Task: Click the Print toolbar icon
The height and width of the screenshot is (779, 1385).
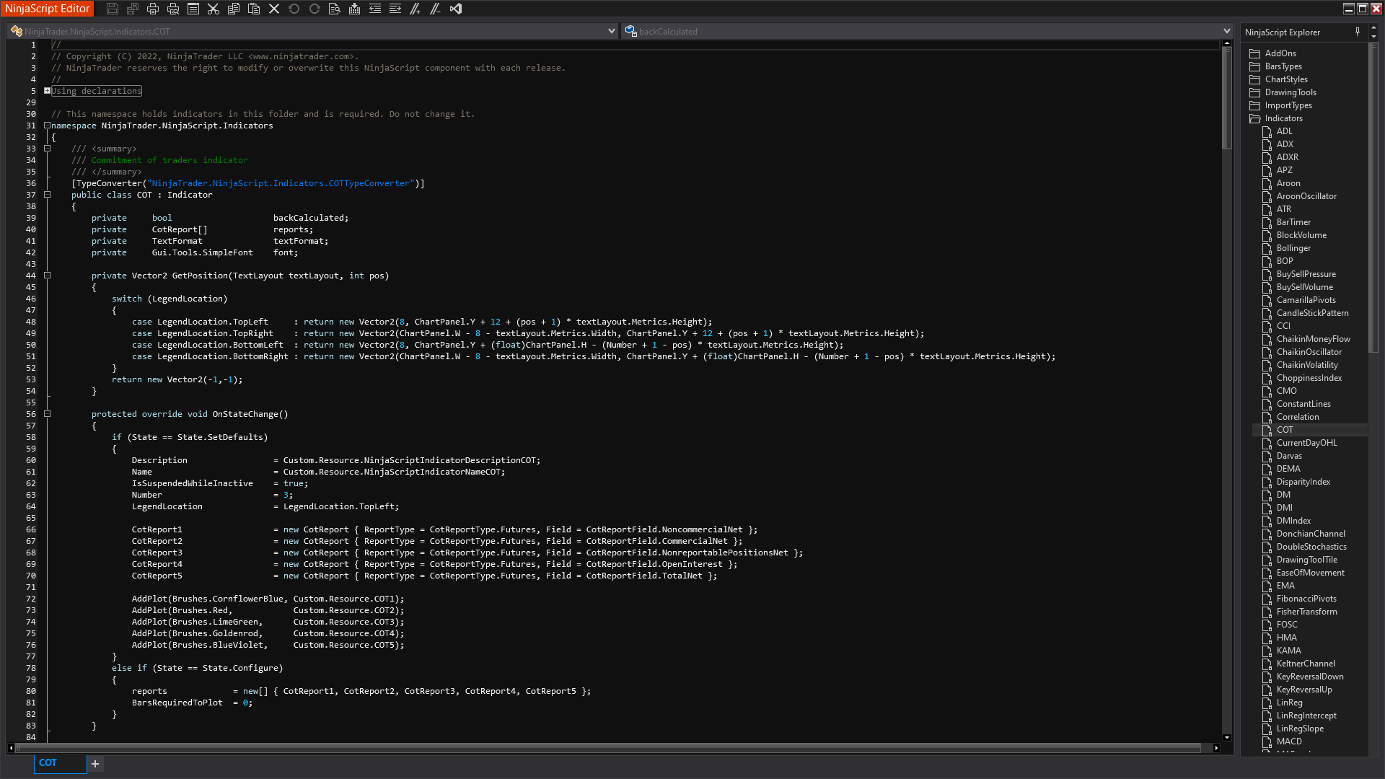Action: click(153, 9)
